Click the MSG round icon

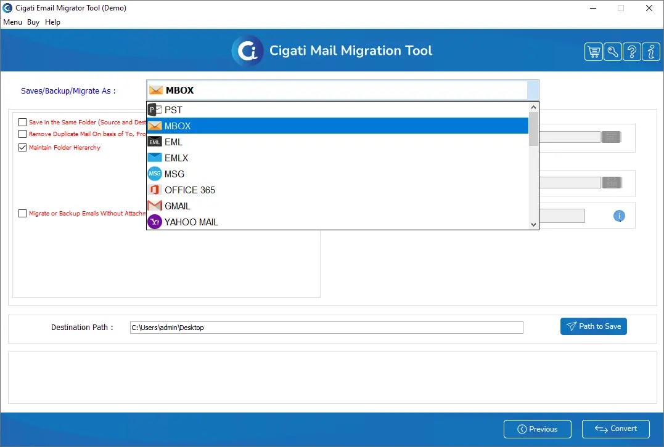point(155,174)
